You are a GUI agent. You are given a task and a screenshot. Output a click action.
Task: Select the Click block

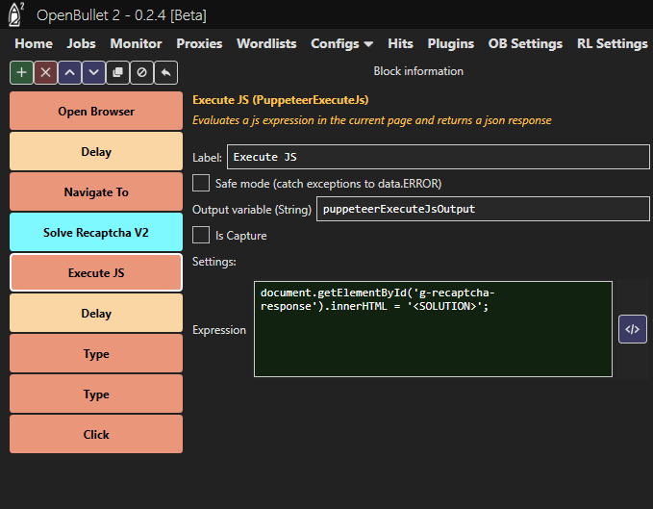[x=96, y=435]
